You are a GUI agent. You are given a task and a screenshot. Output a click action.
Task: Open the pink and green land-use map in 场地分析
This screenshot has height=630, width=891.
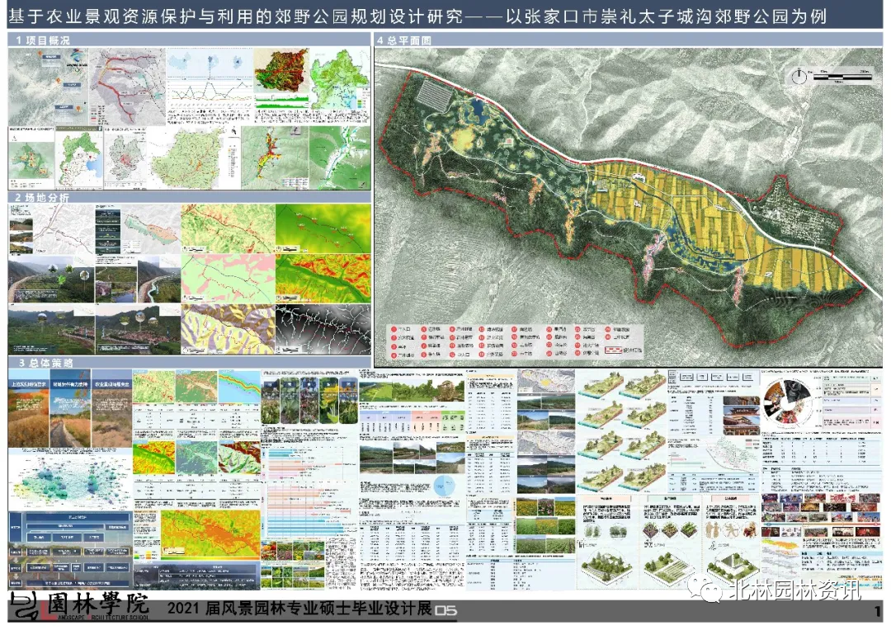click(228, 279)
